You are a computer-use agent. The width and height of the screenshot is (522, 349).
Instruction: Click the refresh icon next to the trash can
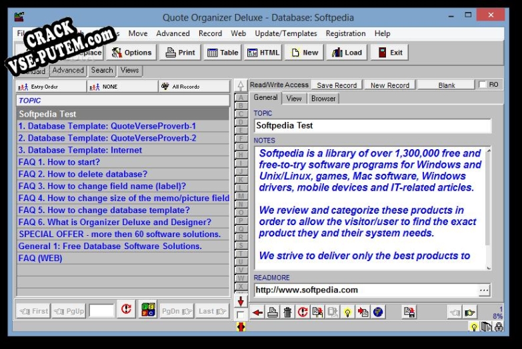click(303, 312)
